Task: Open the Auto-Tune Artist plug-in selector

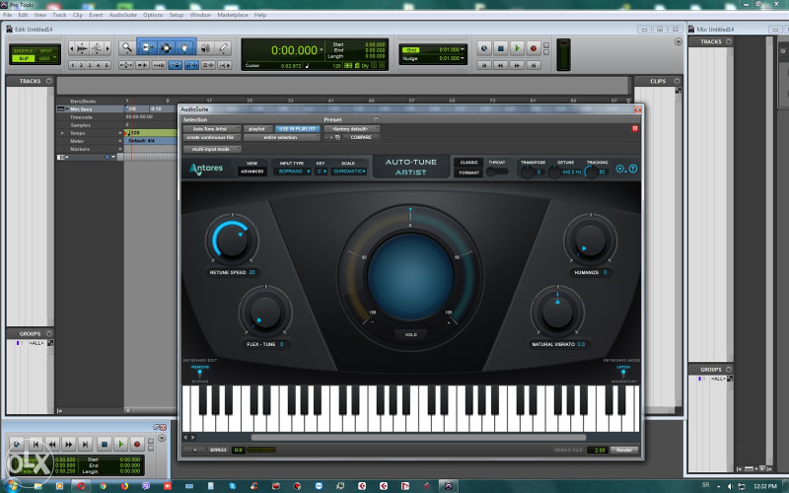Action: tap(212, 129)
